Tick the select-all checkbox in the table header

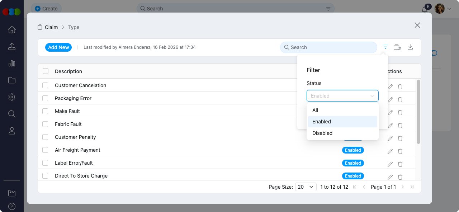pyautogui.click(x=46, y=71)
